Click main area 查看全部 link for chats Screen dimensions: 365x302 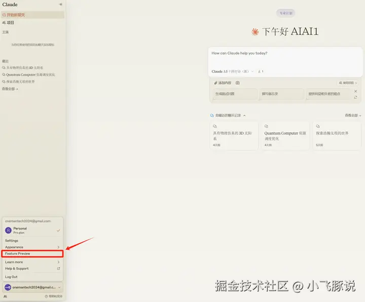(x=353, y=116)
